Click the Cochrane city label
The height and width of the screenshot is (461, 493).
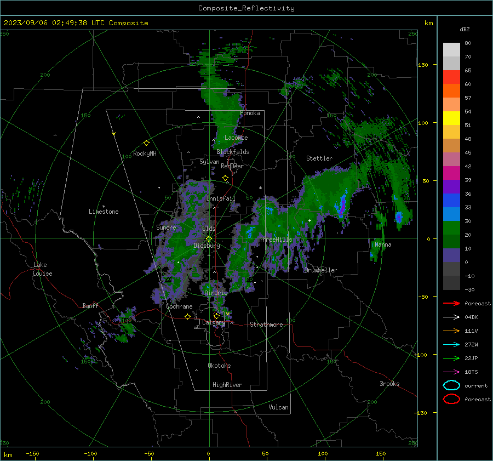[x=179, y=306]
